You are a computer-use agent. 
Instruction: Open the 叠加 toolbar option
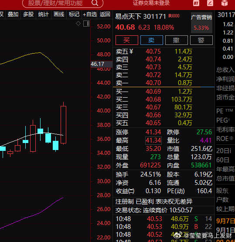tap(13, 14)
